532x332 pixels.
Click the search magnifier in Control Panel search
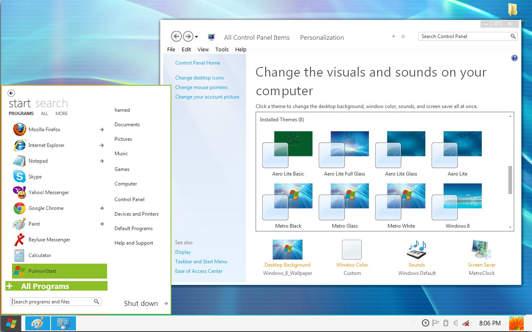point(513,36)
